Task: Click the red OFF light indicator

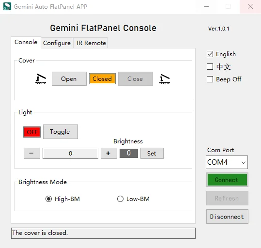Action: [32, 132]
